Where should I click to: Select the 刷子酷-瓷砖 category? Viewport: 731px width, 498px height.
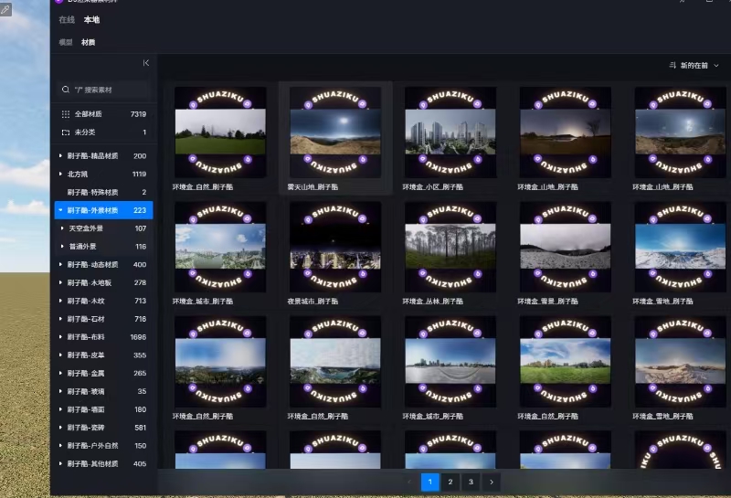(x=104, y=428)
